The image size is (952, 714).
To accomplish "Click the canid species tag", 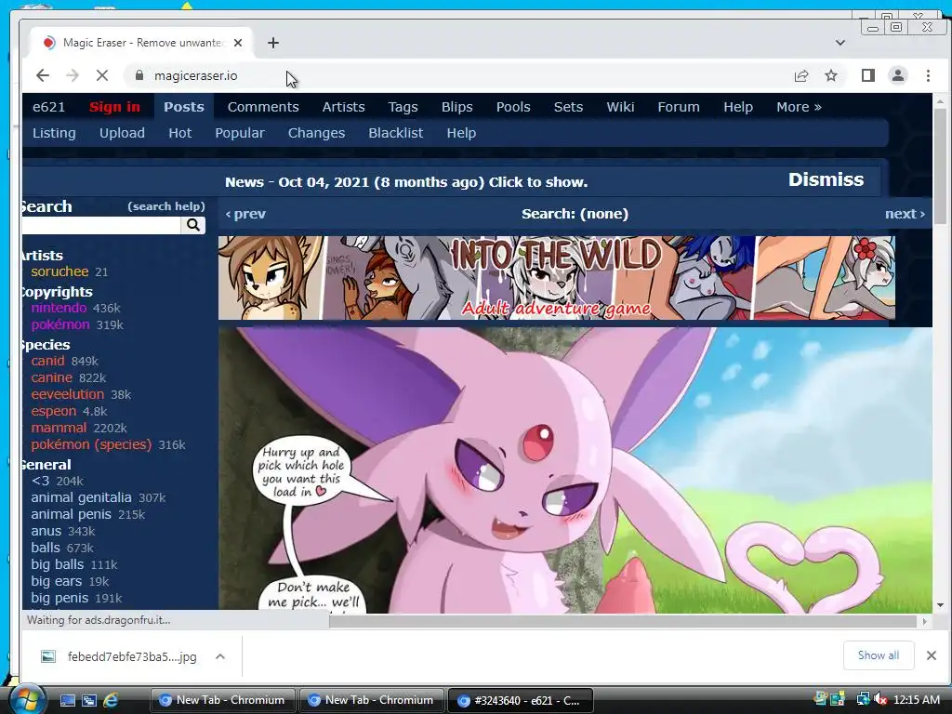I will (x=47, y=361).
